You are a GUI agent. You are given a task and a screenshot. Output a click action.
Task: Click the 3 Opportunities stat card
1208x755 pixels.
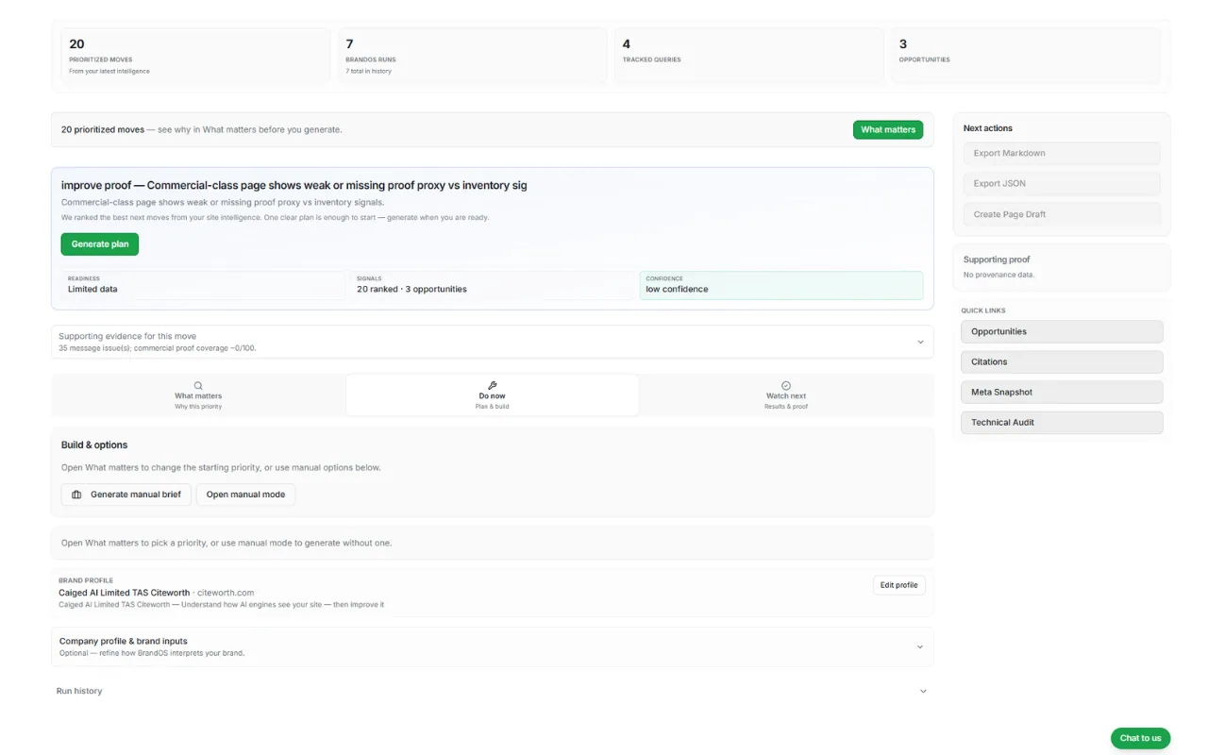1026,57
